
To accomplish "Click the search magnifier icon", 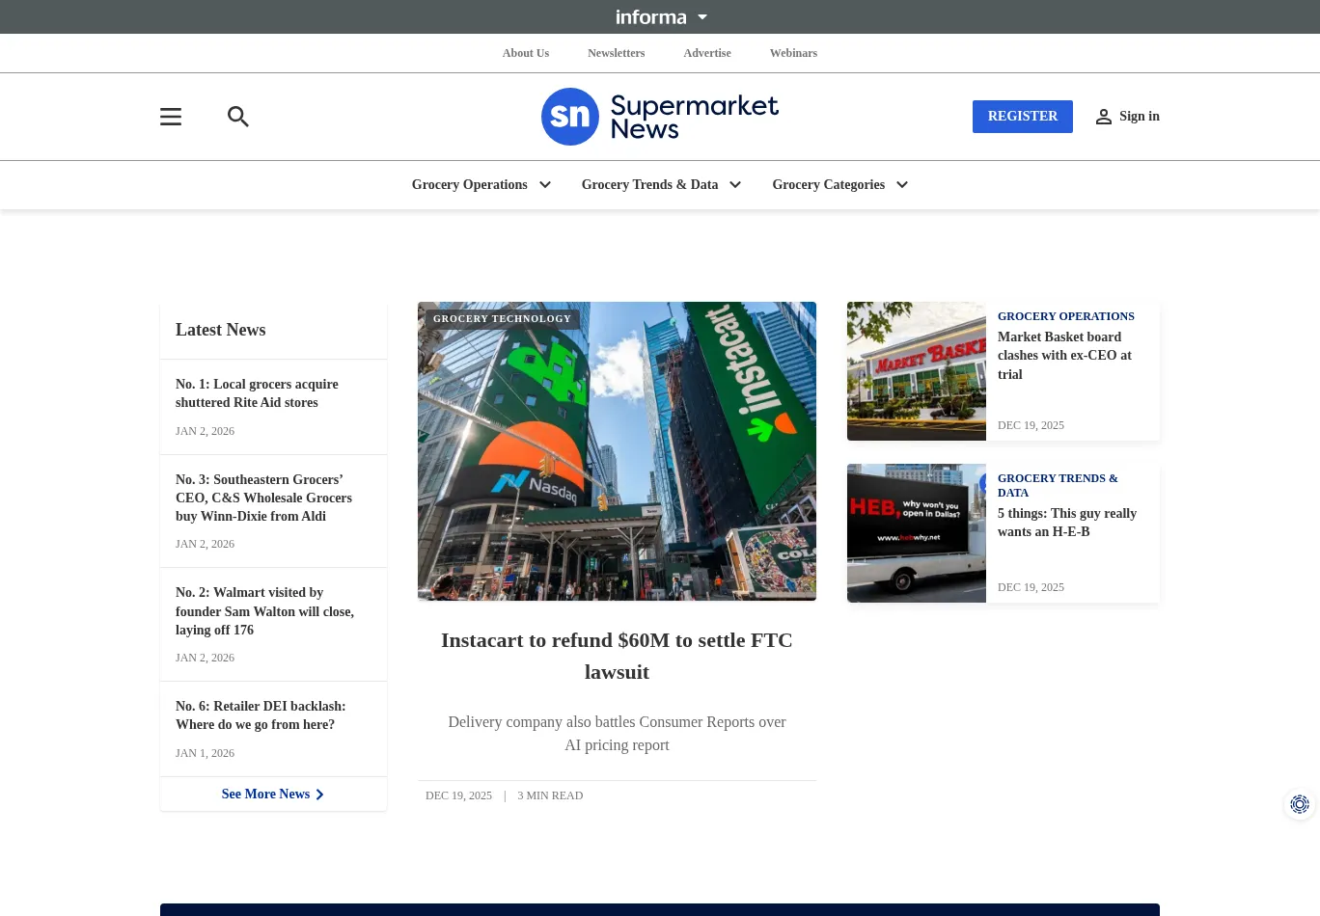I will [238, 117].
